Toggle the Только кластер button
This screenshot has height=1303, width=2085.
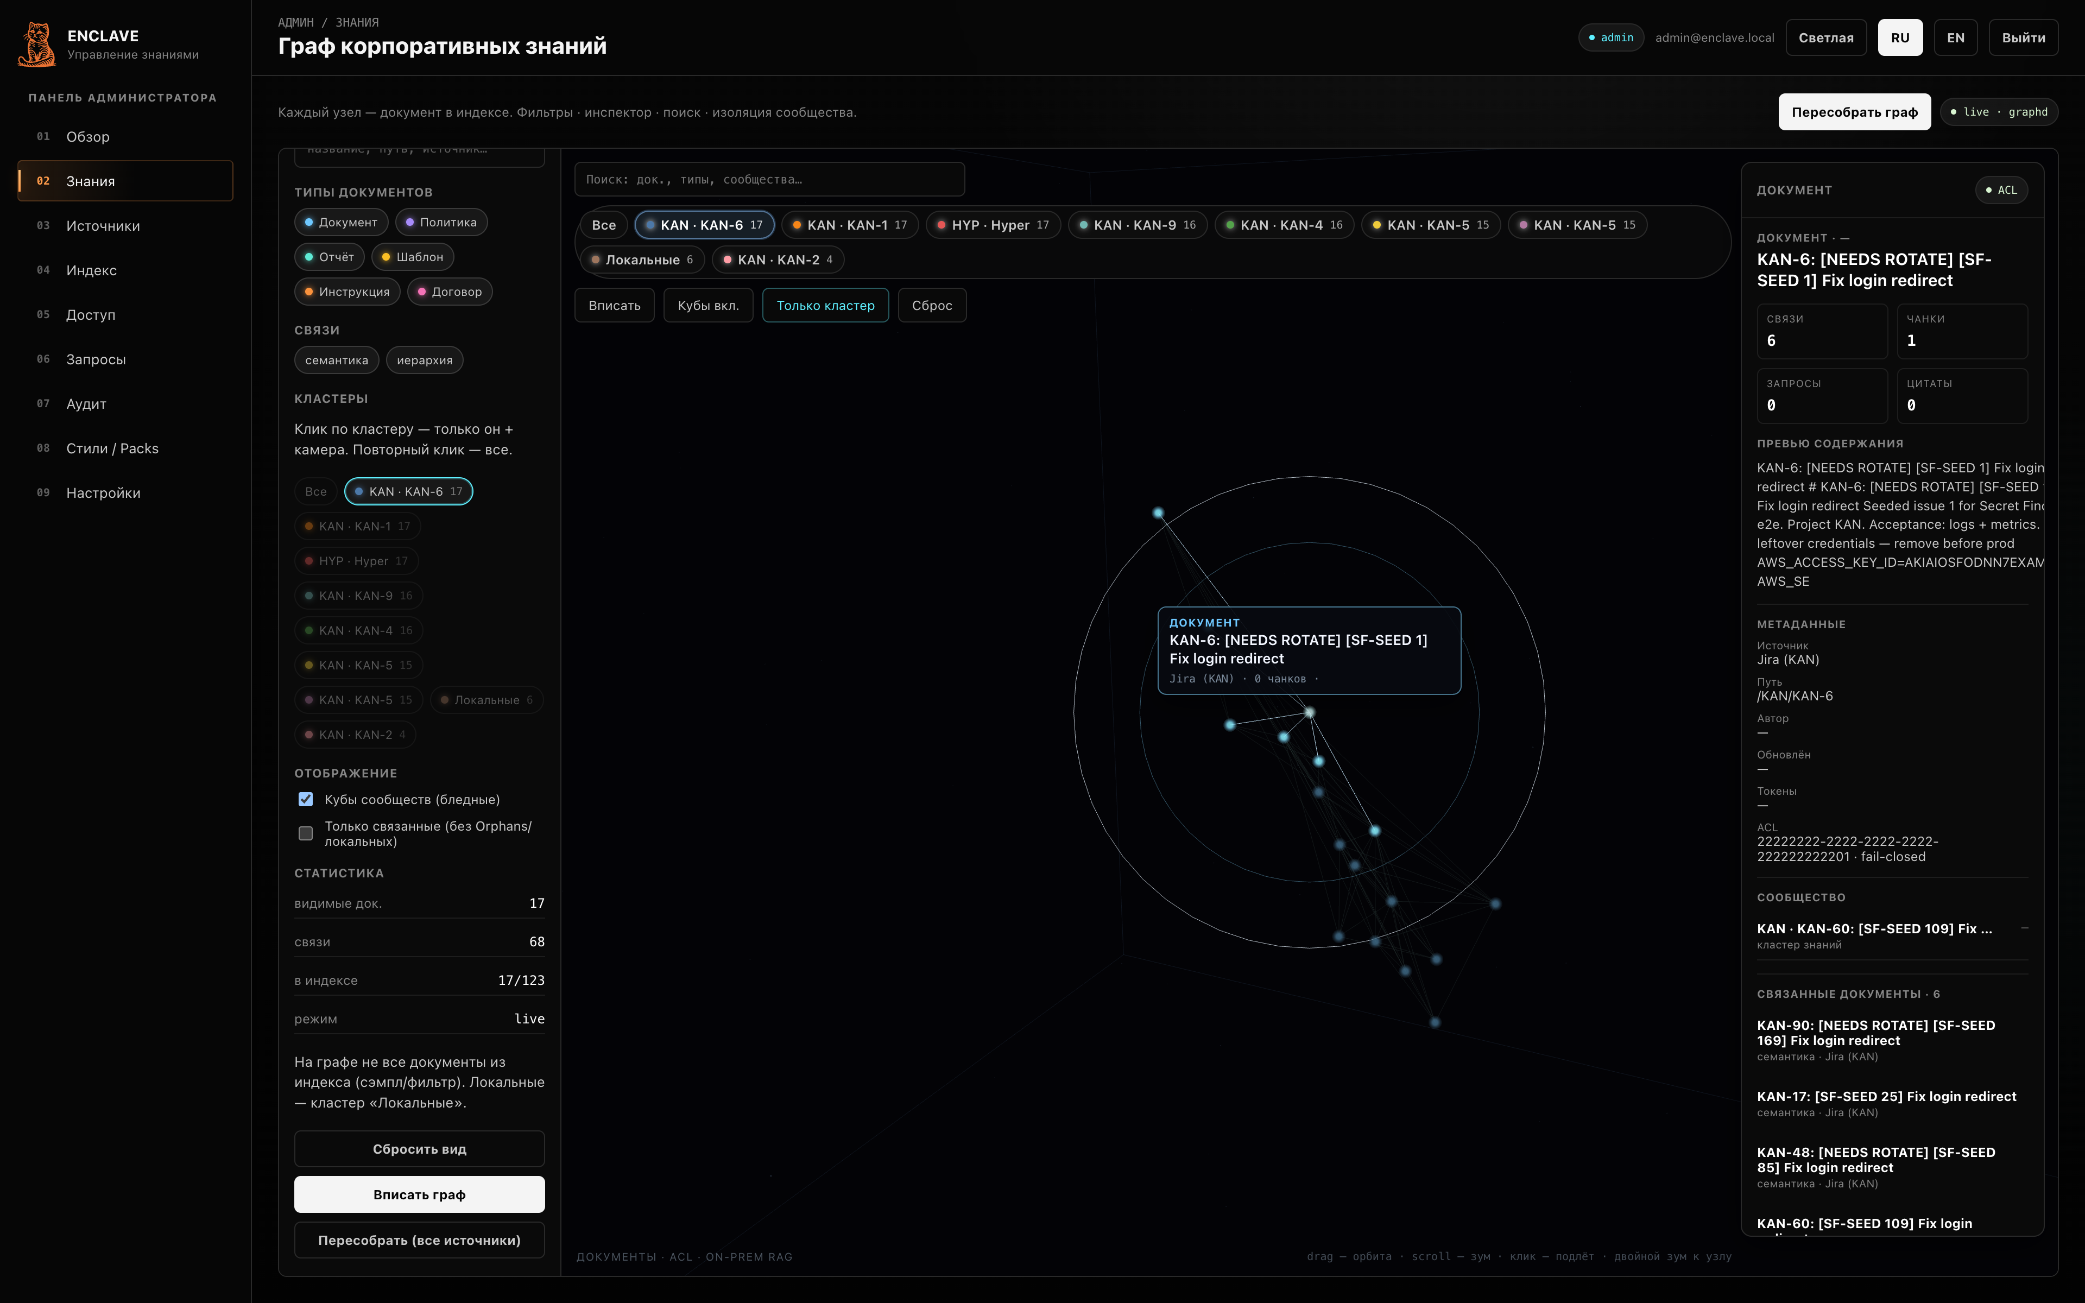825,306
